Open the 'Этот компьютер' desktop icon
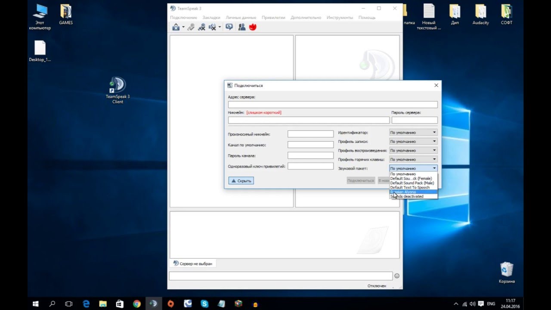This screenshot has width=551, height=310. (40, 17)
